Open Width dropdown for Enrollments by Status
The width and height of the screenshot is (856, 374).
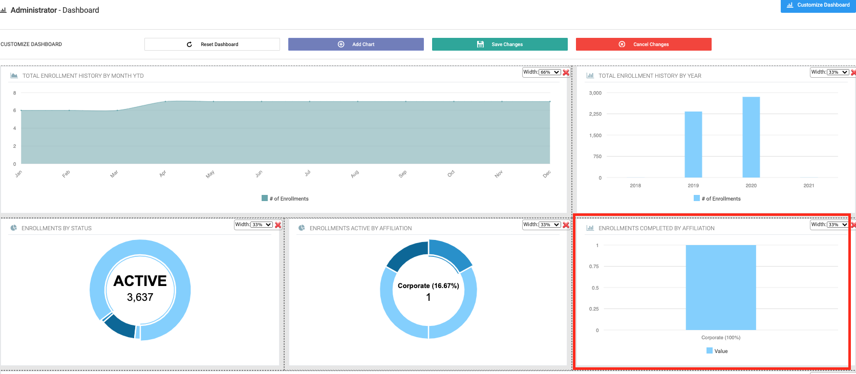(261, 225)
